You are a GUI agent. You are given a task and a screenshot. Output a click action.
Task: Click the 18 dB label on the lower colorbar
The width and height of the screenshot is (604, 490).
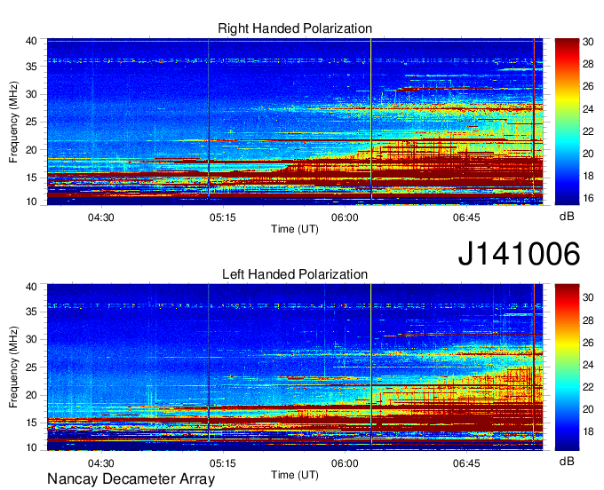click(x=588, y=431)
